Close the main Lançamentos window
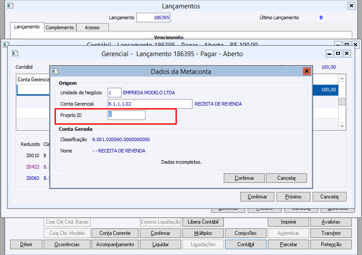This screenshot has height=255, width=362. 351,6
